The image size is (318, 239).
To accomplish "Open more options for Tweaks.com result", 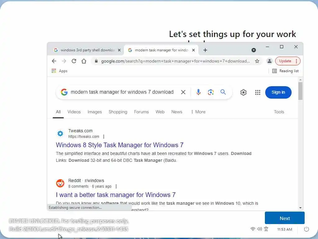I will tap(104, 137).
